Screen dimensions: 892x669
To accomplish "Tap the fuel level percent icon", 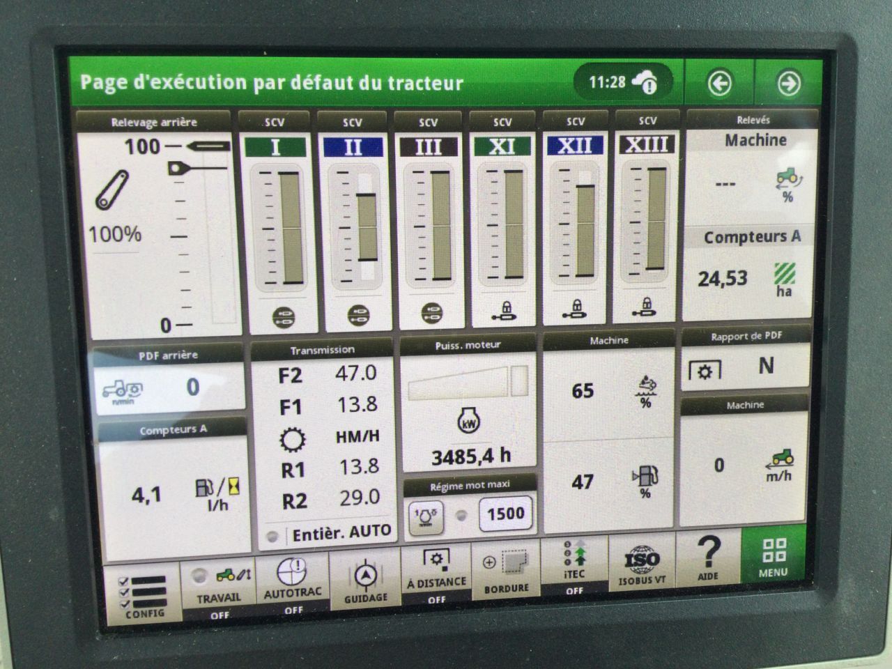I will tap(645, 482).
